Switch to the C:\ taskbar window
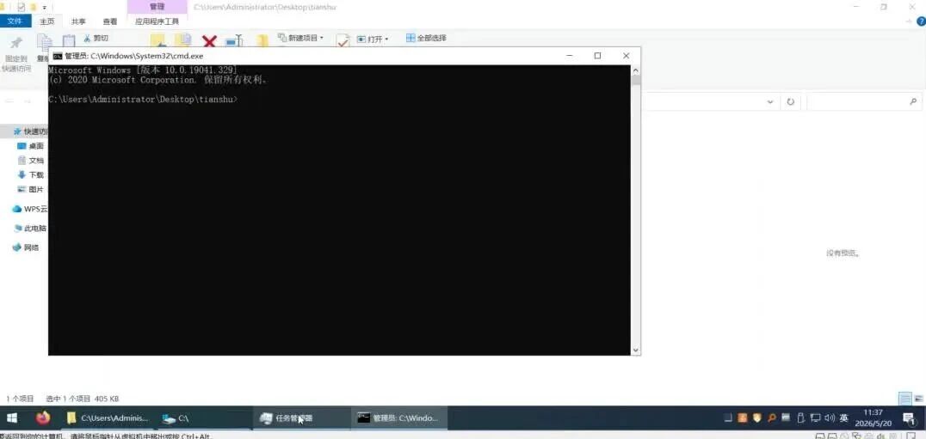This screenshot has width=926, height=439. pyautogui.click(x=202, y=418)
